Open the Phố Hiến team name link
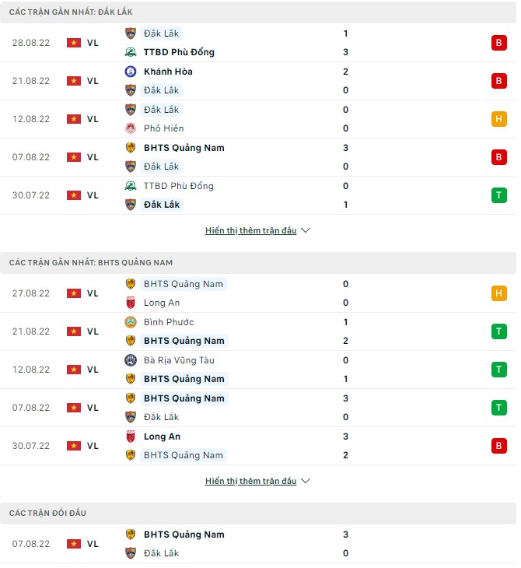 click(x=163, y=128)
